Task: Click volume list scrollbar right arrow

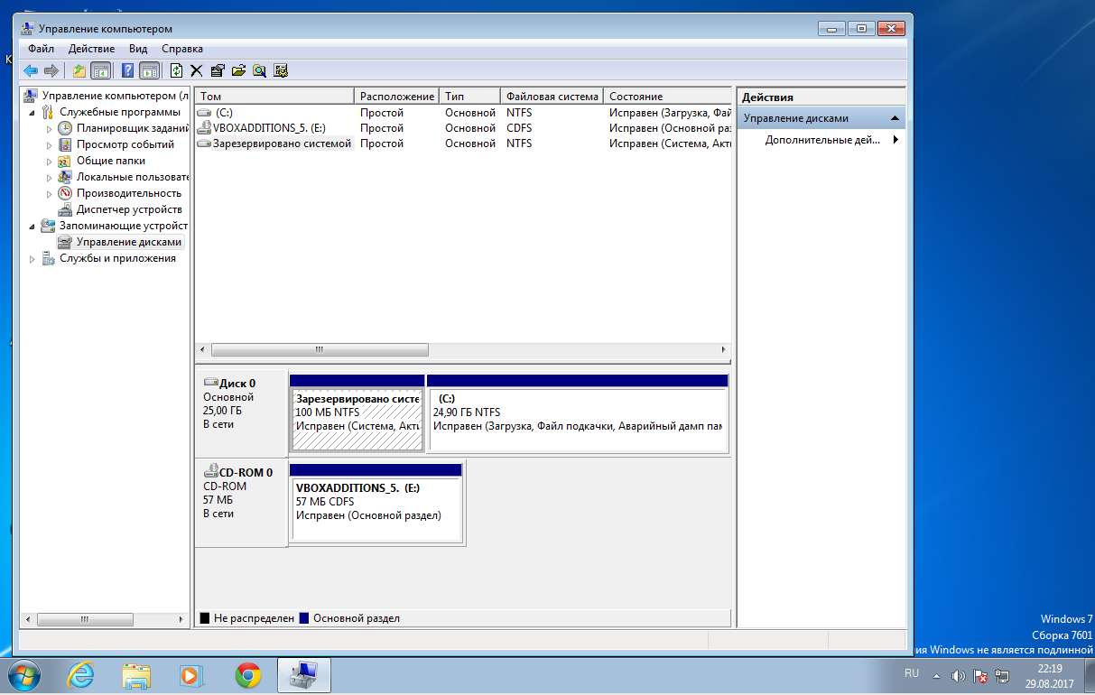Action: coord(723,349)
